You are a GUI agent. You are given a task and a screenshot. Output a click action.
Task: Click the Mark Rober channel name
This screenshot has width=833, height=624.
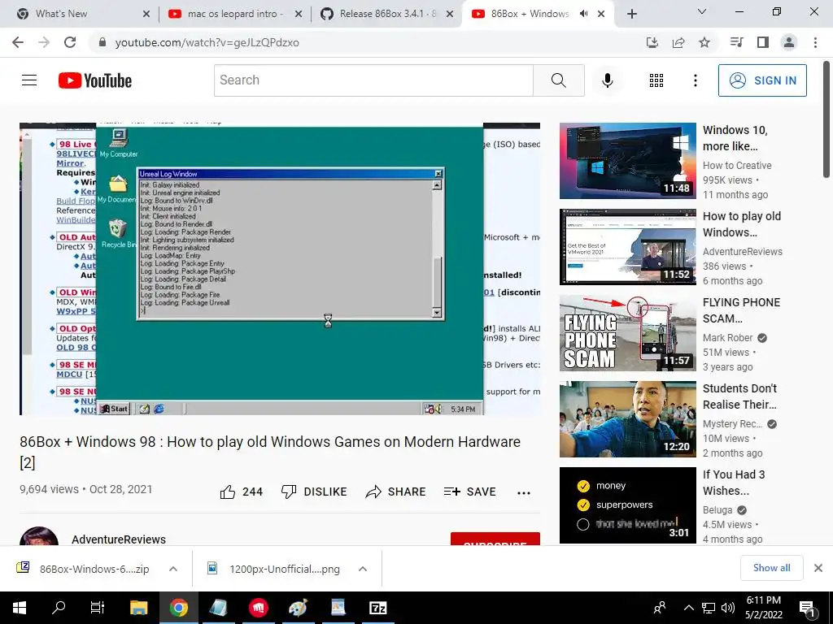[x=727, y=337]
